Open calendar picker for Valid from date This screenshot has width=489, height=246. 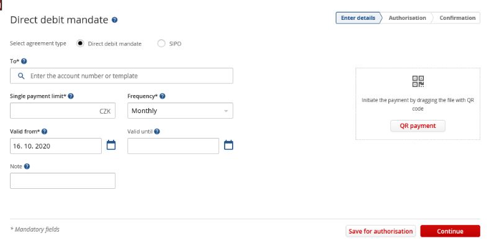coord(111,145)
